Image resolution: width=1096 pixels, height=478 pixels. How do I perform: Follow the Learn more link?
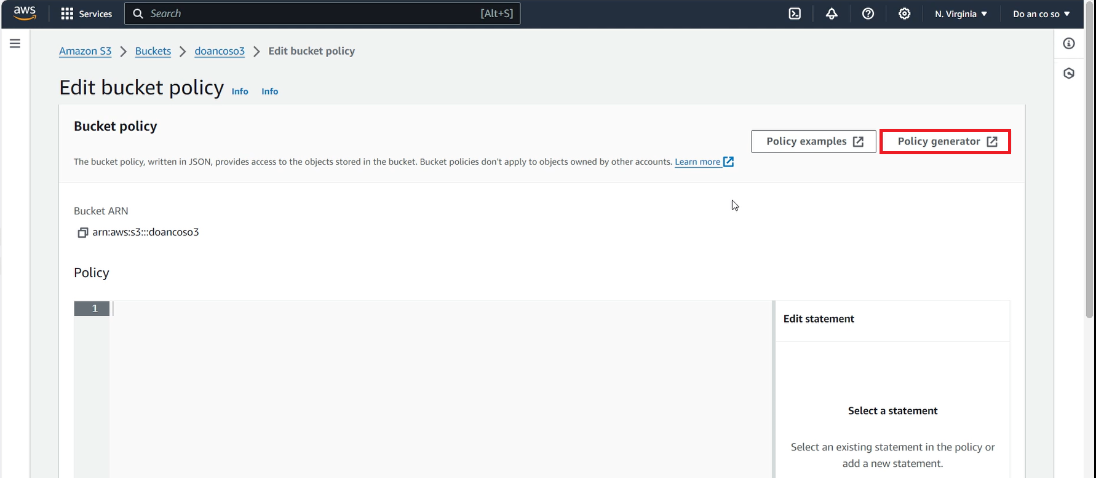tap(704, 162)
